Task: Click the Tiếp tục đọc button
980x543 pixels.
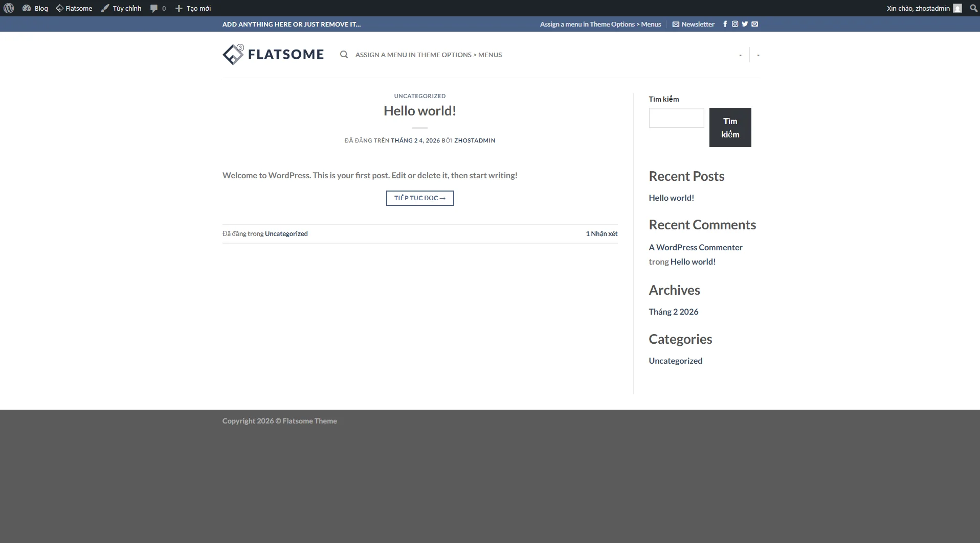Action: click(420, 198)
